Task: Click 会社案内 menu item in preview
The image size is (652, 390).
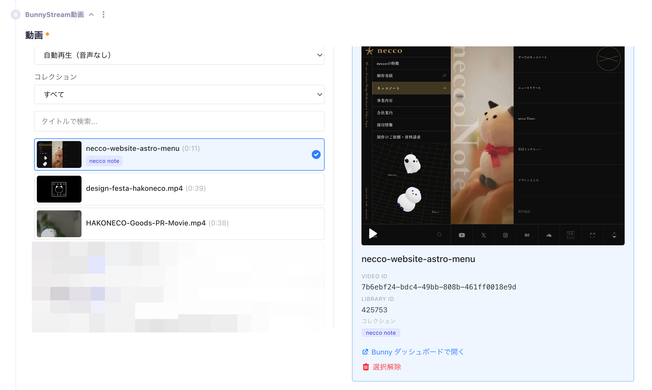Action: click(x=411, y=113)
